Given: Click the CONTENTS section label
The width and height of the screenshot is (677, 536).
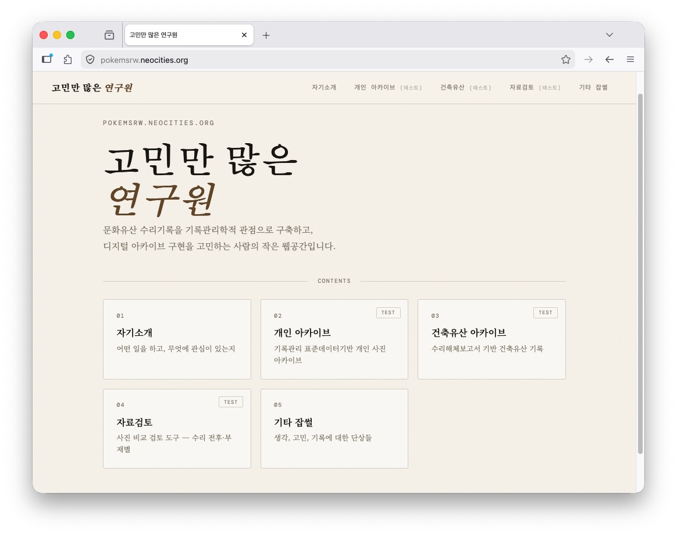Looking at the screenshot, I should coord(334,281).
